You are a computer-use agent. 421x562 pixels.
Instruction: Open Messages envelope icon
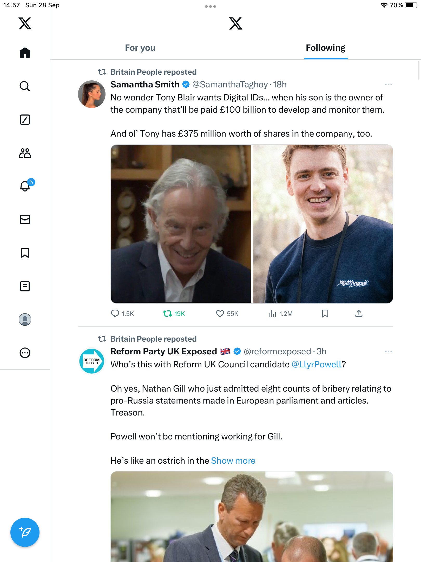[25, 220]
